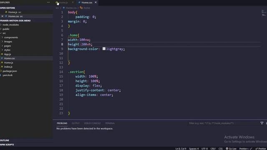Expand the Outline section
The image size is (267, 150).
point(5,140)
